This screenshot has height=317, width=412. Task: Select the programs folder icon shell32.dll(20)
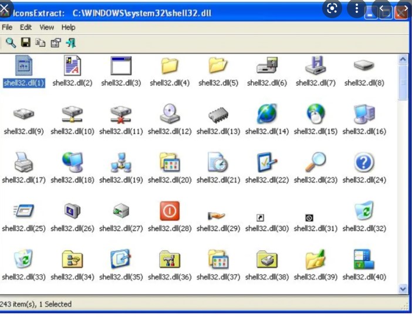point(170,162)
